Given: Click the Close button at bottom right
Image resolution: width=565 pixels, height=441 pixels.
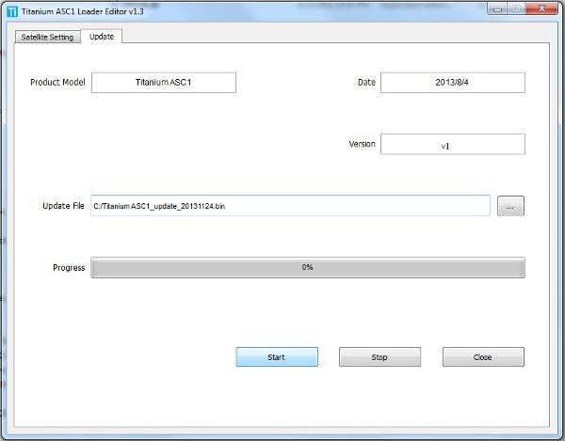Looking at the screenshot, I should point(483,356).
